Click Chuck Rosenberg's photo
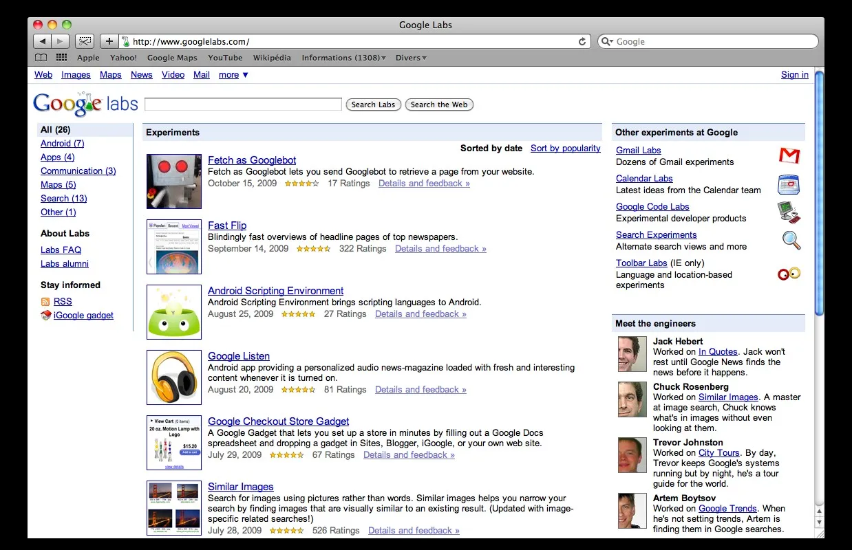 632,399
